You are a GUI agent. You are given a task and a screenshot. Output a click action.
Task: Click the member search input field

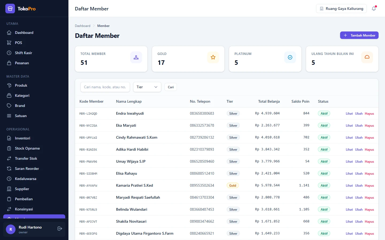tap(105, 87)
